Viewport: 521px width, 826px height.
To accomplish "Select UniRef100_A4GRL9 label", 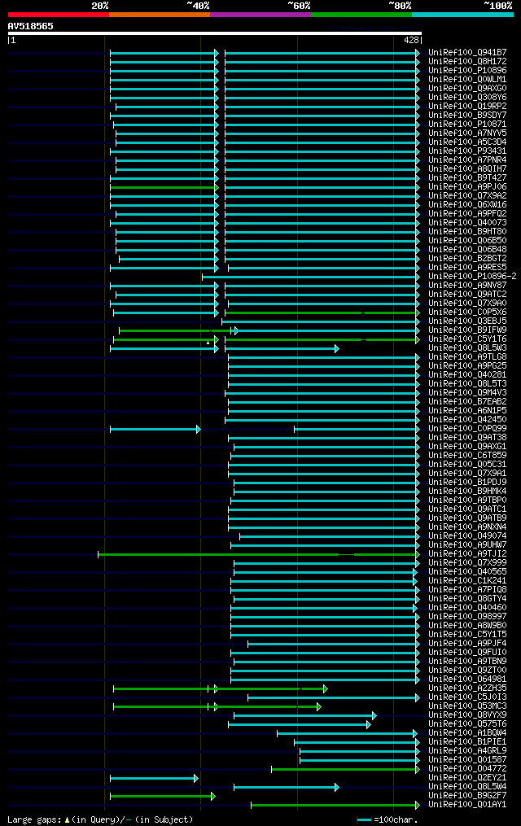I will click(467, 751).
